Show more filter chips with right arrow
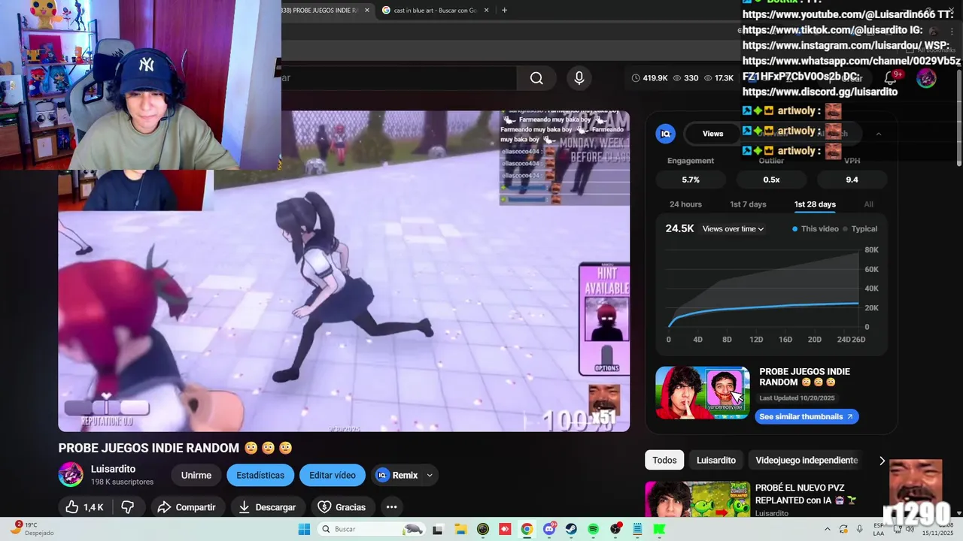The width and height of the screenshot is (963, 541). 882,461
